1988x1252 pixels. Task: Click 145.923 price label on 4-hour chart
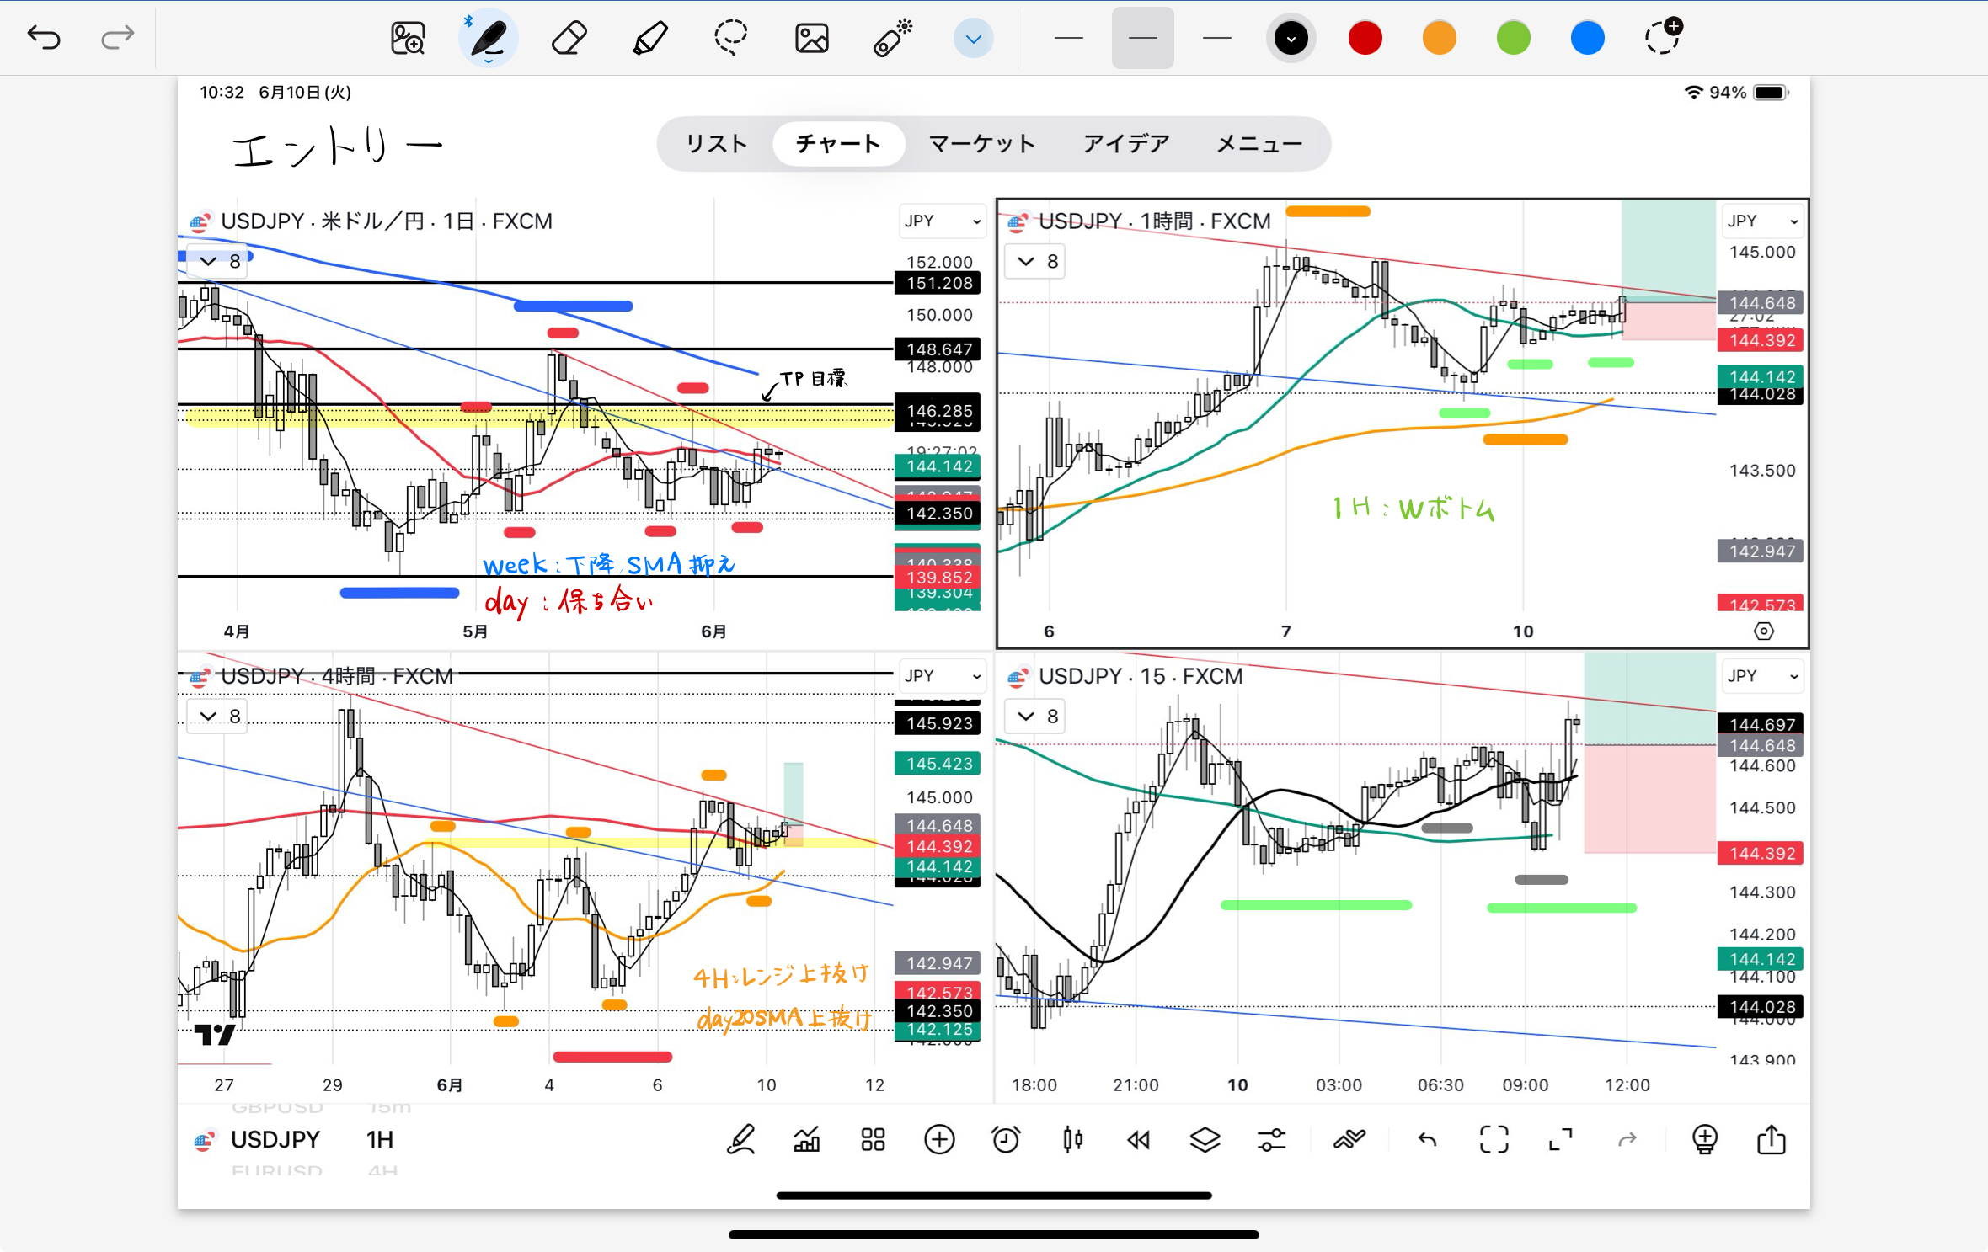[938, 723]
